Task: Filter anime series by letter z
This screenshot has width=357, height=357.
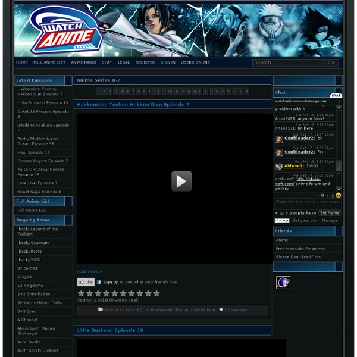Action: tap(246, 92)
